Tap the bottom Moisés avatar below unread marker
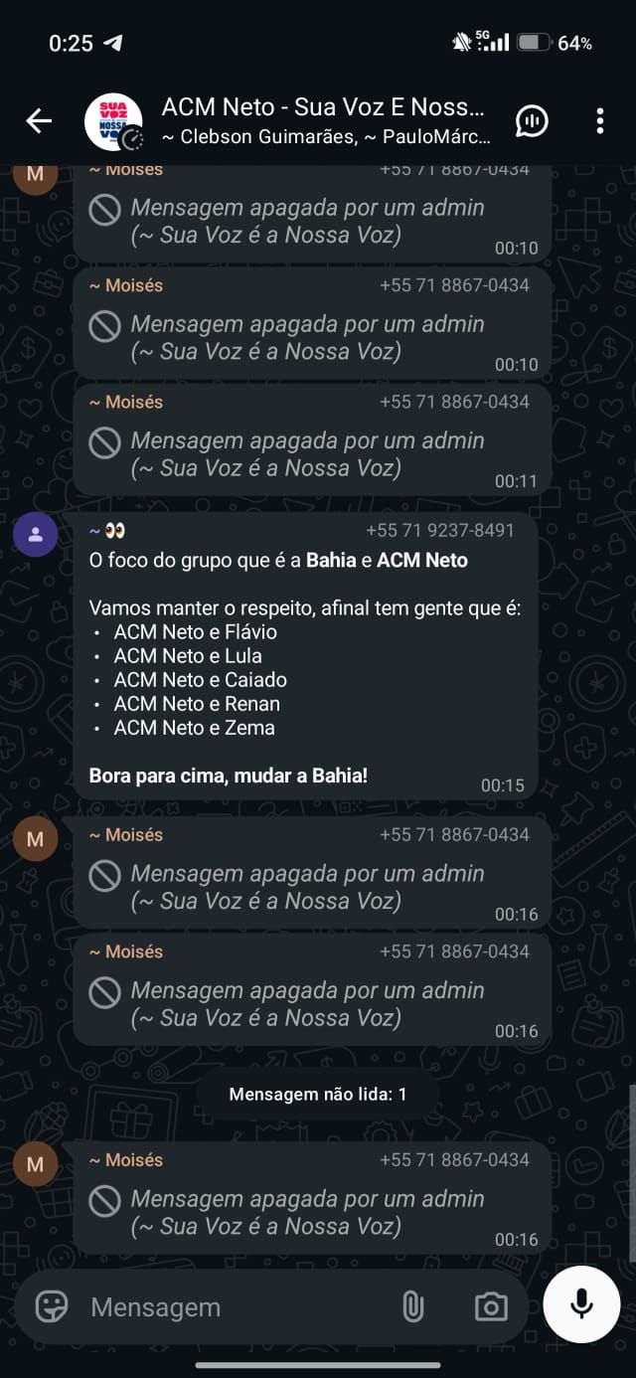Image resolution: width=636 pixels, height=1378 pixels. point(36,1164)
